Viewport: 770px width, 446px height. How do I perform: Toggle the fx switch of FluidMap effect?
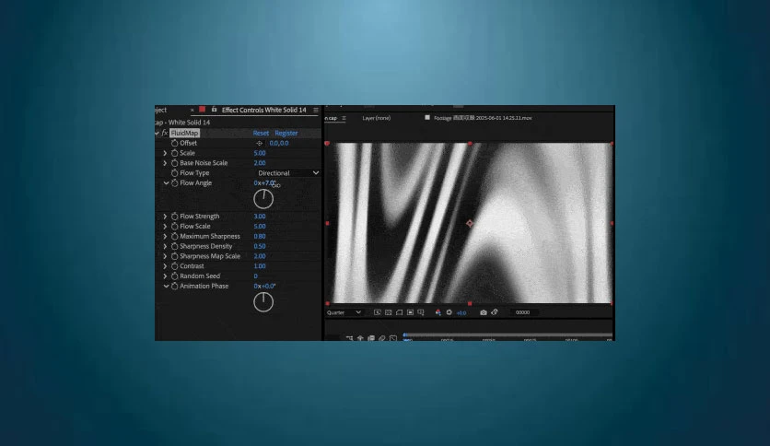pyautogui.click(x=165, y=133)
